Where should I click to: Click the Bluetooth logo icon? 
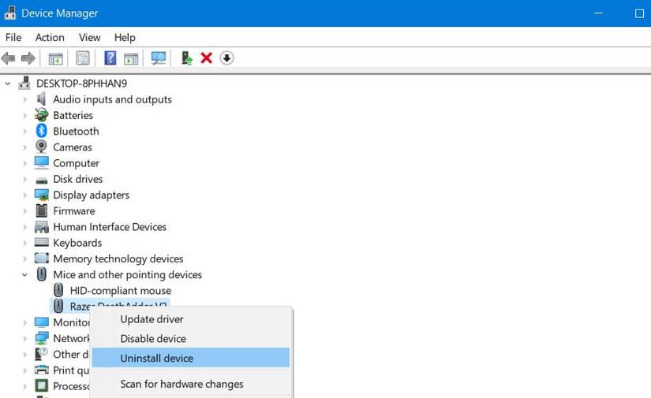(42, 131)
